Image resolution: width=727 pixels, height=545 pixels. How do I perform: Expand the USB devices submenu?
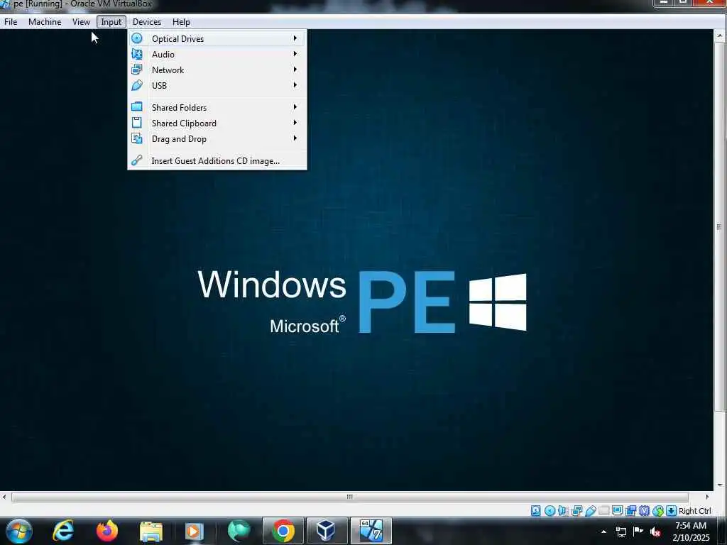[217, 86]
